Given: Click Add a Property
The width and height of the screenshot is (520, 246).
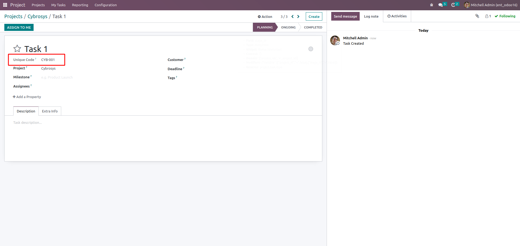Looking at the screenshot, I should click(27, 97).
